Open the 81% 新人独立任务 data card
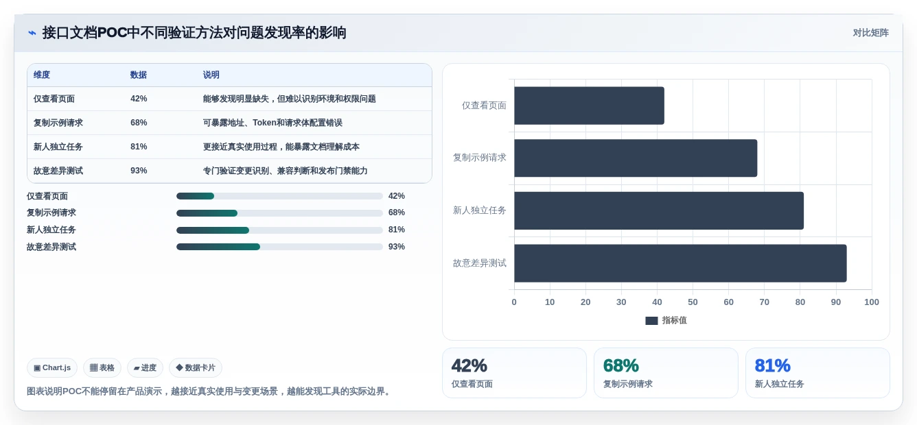 pos(817,373)
